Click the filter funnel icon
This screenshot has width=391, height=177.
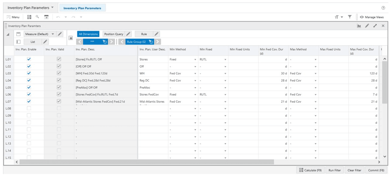tap(350, 17)
